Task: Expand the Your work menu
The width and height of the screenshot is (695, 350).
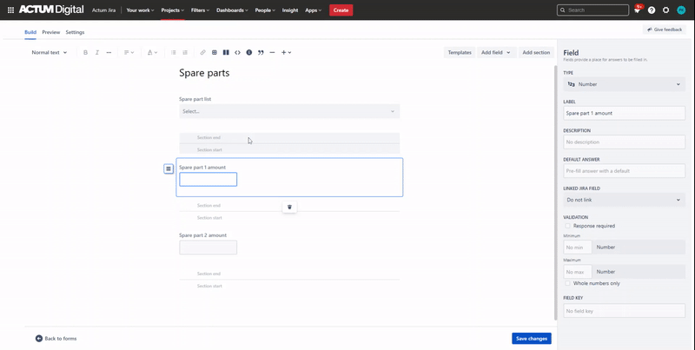Action: click(x=140, y=10)
